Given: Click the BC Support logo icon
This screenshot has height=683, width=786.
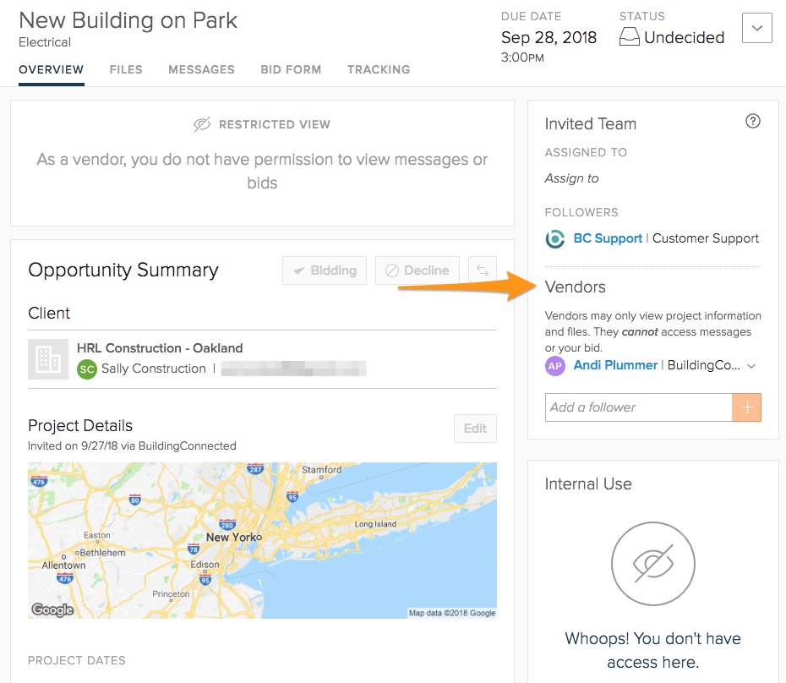Looking at the screenshot, I should [555, 239].
